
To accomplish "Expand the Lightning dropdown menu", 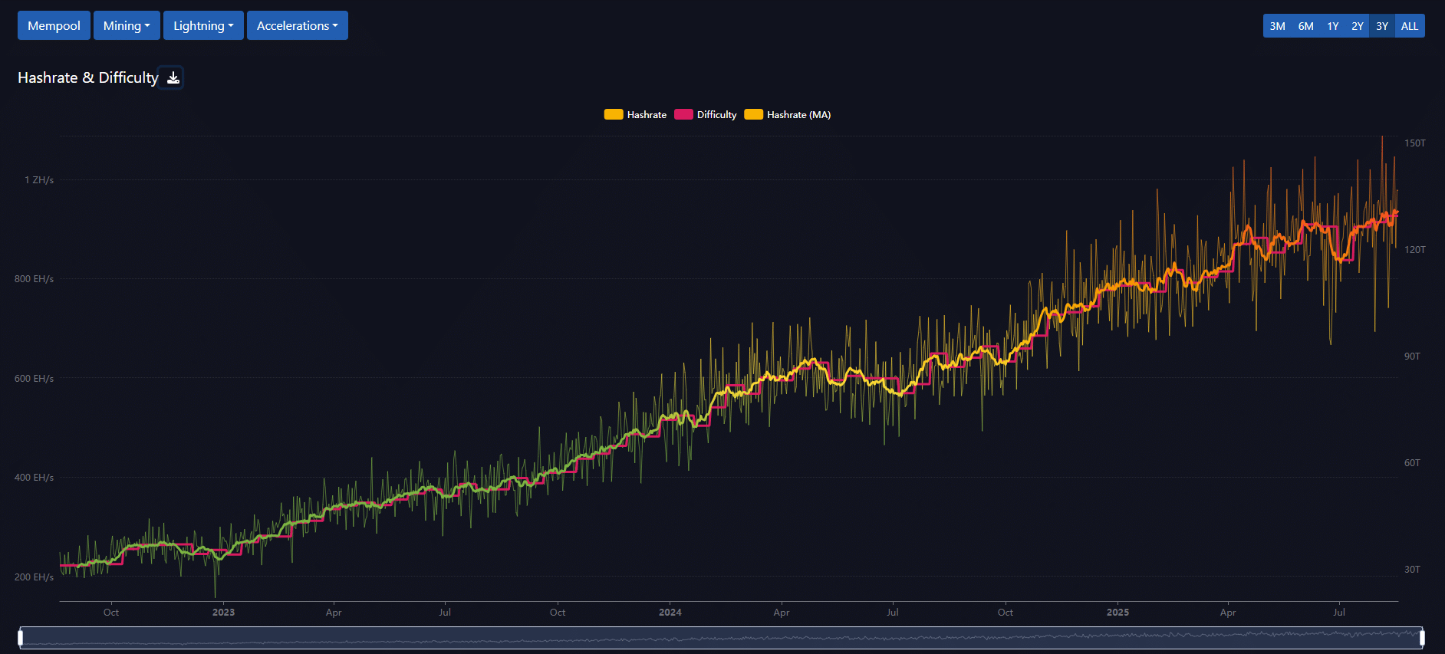I will [x=203, y=25].
